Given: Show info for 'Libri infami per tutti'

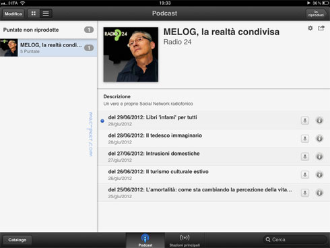Looking at the screenshot, I should pos(319,121).
